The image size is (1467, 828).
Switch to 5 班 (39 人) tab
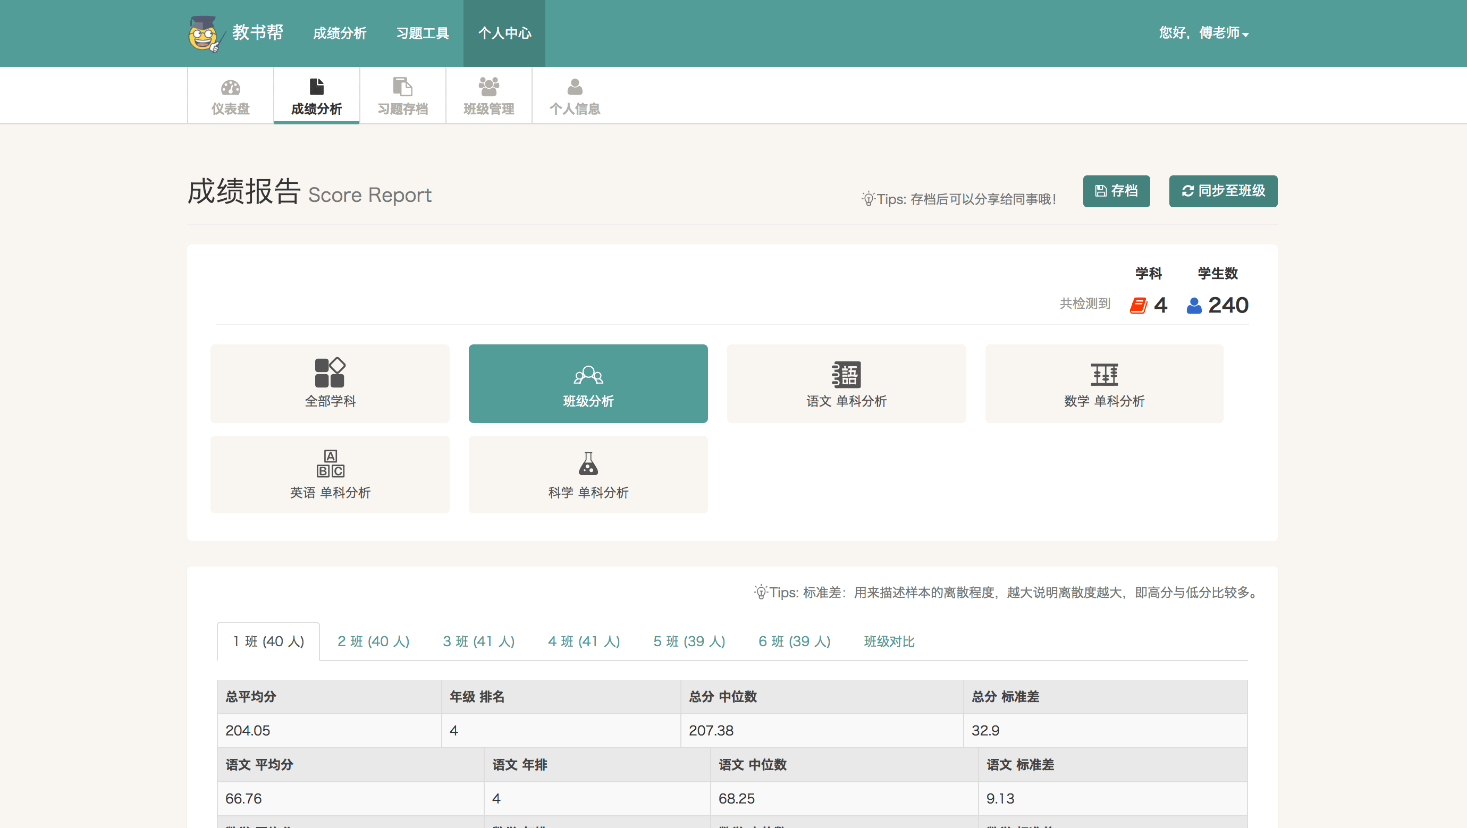point(688,641)
